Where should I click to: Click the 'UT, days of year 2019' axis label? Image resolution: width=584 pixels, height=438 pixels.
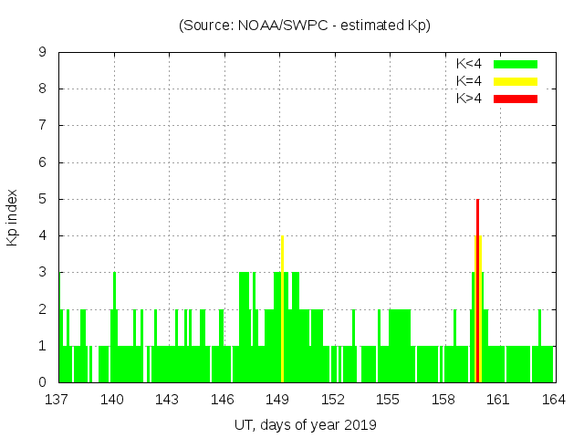point(304,424)
